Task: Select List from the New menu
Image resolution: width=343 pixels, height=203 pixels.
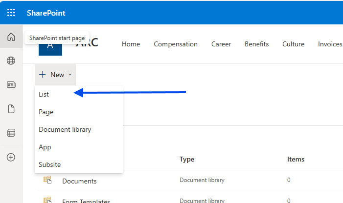Action: pyautogui.click(x=44, y=94)
